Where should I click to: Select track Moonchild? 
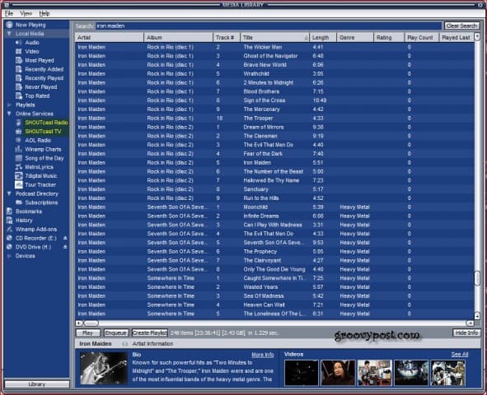pos(274,207)
